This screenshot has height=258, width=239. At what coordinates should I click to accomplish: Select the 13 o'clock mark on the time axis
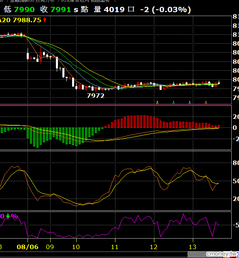click(192, 247)
